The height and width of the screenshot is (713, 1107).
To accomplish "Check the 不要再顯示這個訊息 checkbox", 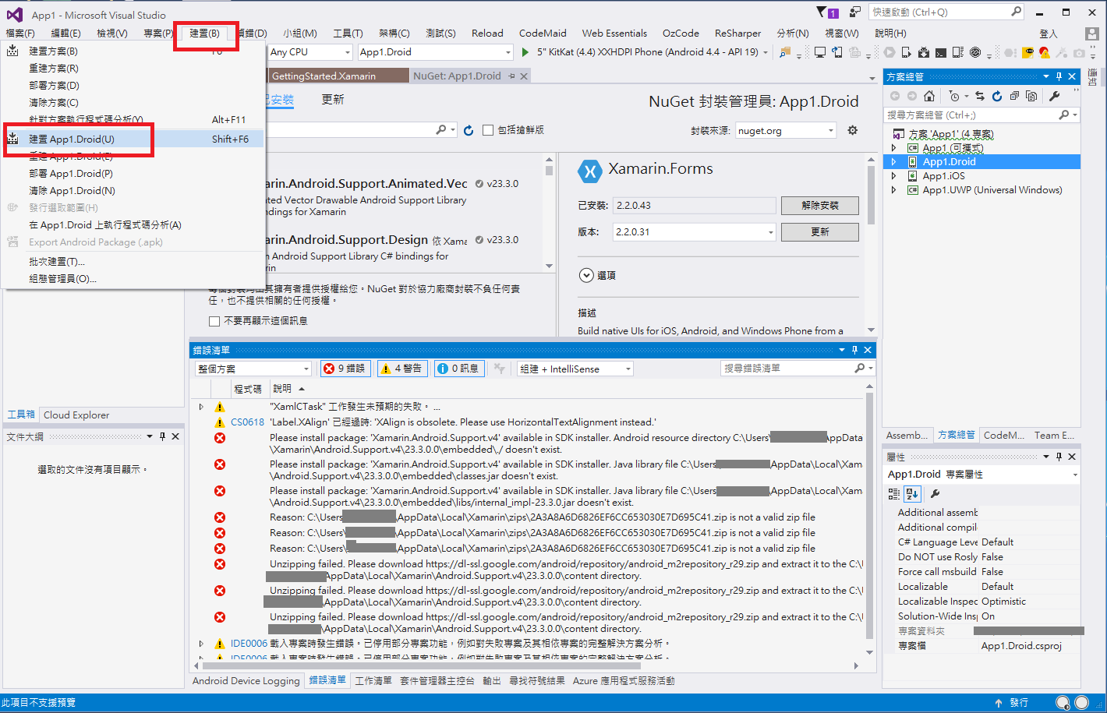I will click(214, 321).
